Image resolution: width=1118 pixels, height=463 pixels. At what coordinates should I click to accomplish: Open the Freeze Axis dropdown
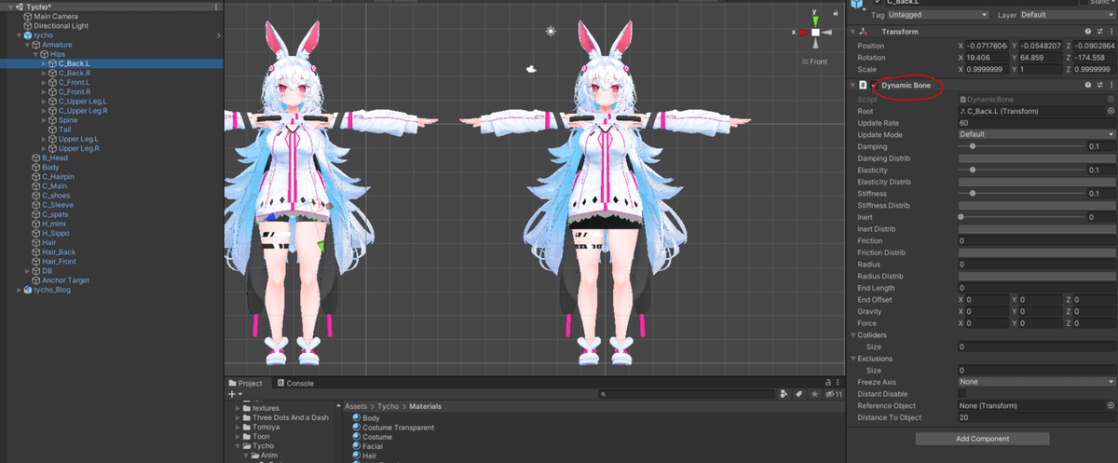(1036, 382)
